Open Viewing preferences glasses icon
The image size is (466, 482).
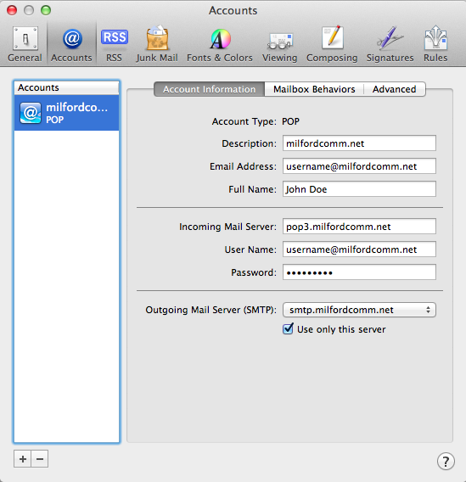280,42
